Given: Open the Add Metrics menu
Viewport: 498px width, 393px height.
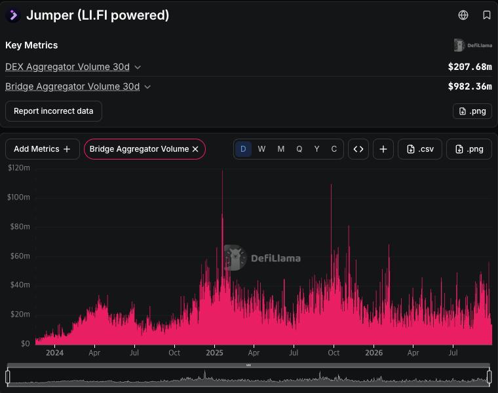Looking at the screenshot, I should 42,149.
